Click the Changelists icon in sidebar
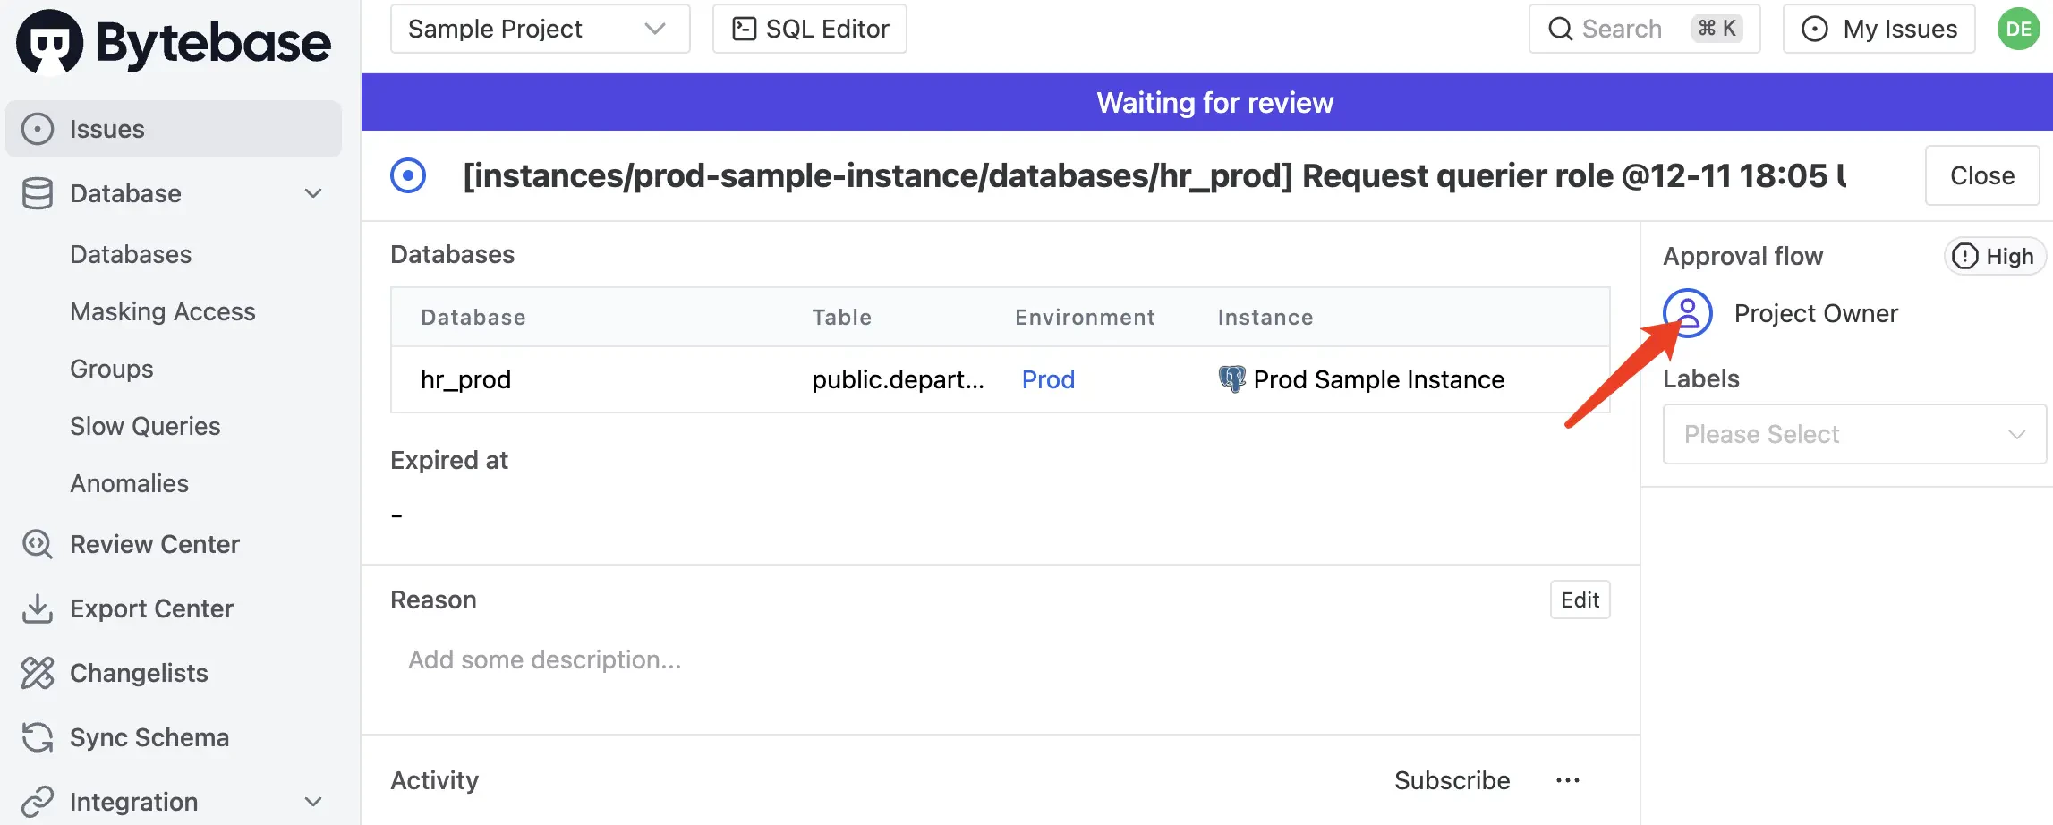 pos(38,673)
